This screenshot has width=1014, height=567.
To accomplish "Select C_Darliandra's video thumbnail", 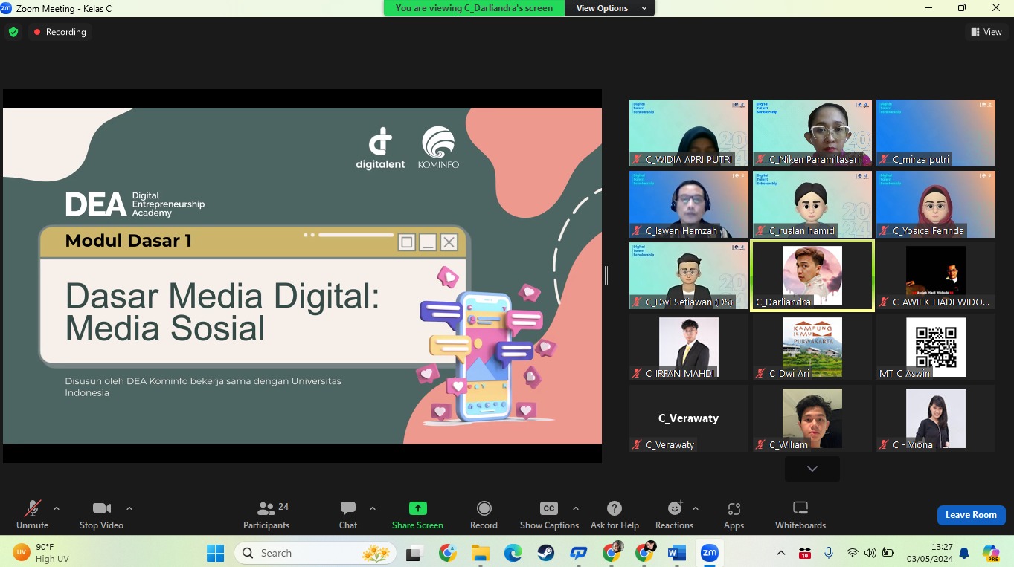I will pyautogui.click(x=812, y=275).
